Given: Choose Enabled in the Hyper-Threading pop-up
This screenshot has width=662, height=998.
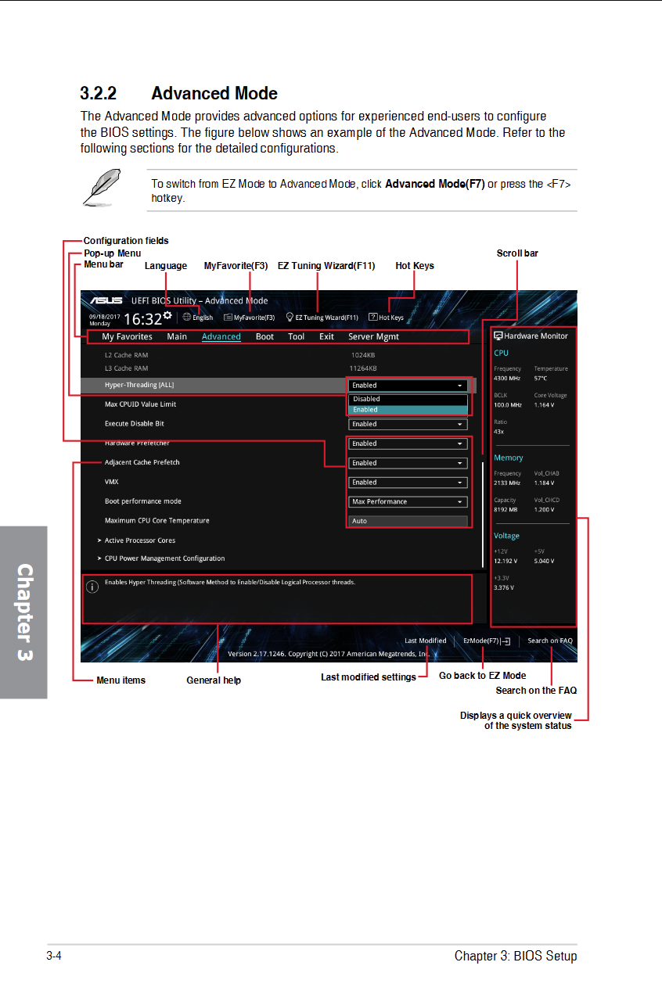Looking at the screenshot, I should tap(408, 409).
